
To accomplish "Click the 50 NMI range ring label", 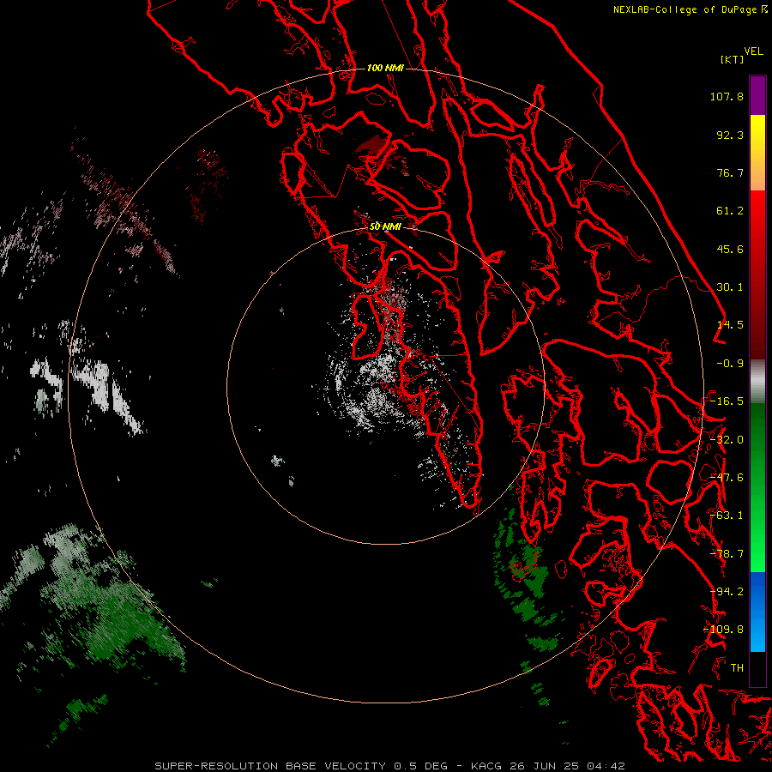I will [x=385, y=226].
